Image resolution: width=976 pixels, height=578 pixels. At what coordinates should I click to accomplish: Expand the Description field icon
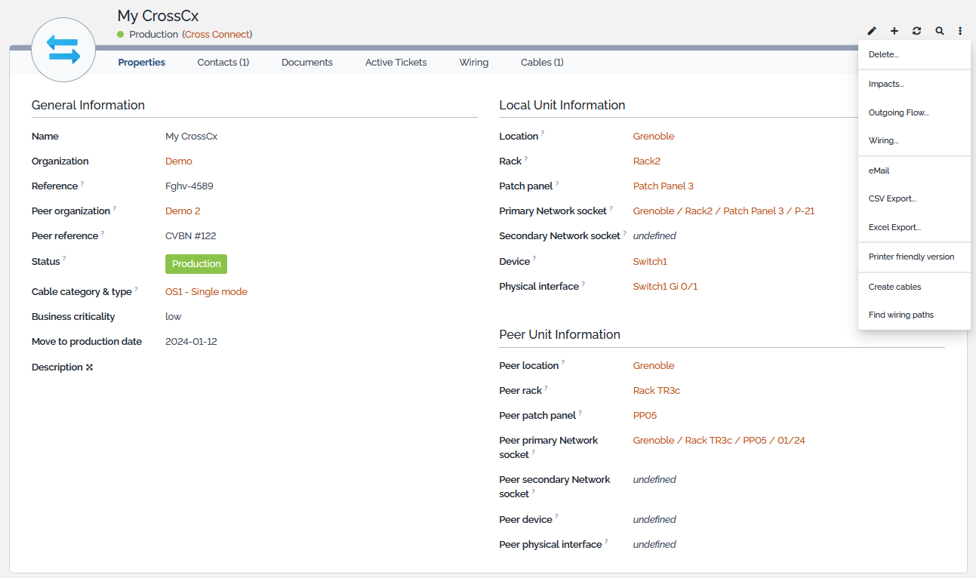click(89, 367)
